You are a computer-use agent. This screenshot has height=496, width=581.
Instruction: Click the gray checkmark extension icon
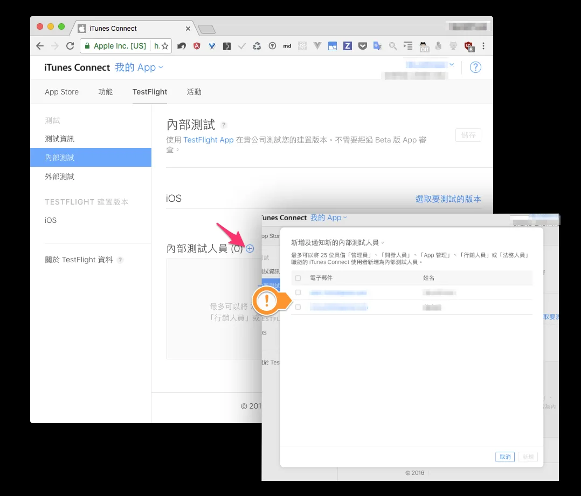point(242,46)
